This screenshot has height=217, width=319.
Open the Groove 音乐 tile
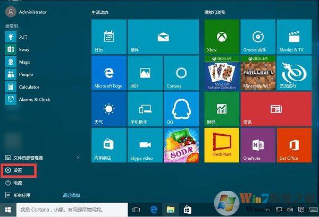click(258, 37)
